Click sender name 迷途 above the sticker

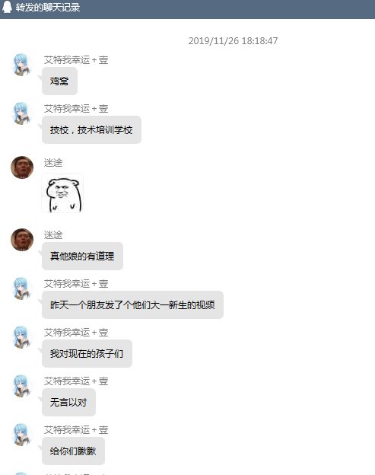53,163
